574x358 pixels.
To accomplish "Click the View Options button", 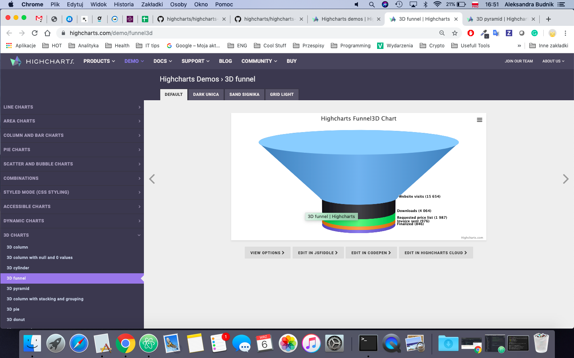I will pyautogui.click(x=267, y=253).
